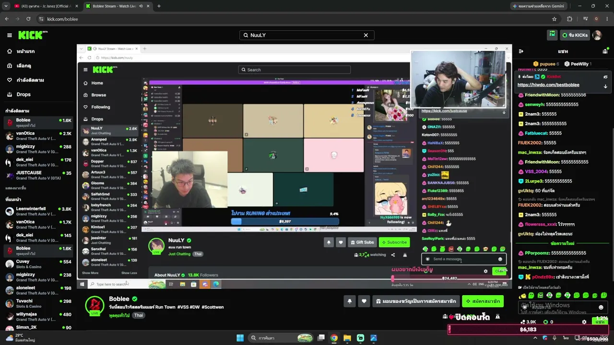The height and width of the screenshot is (345, 614).
Task: Click the Thai language tag
Action: (x=138, y=315)
